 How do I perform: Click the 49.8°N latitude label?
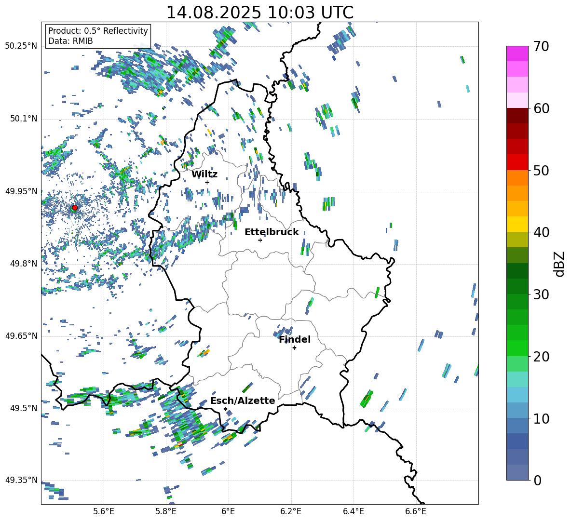click(24, 264)
